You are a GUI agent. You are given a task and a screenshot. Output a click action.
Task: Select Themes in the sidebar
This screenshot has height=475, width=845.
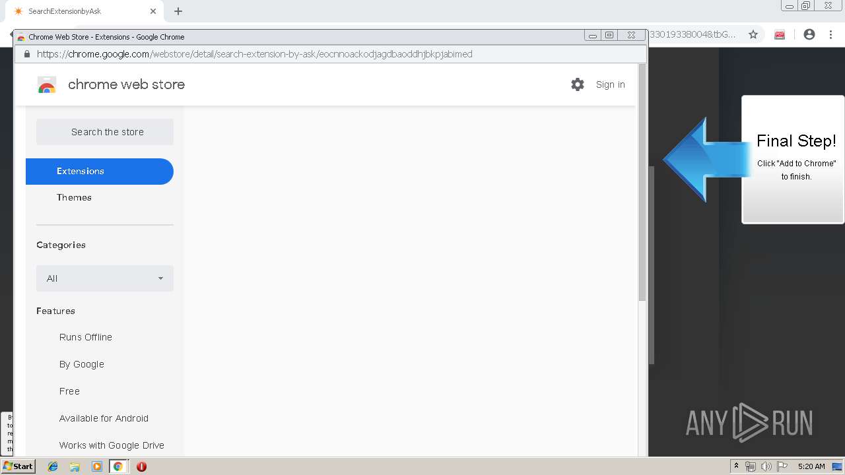[74, 197]
